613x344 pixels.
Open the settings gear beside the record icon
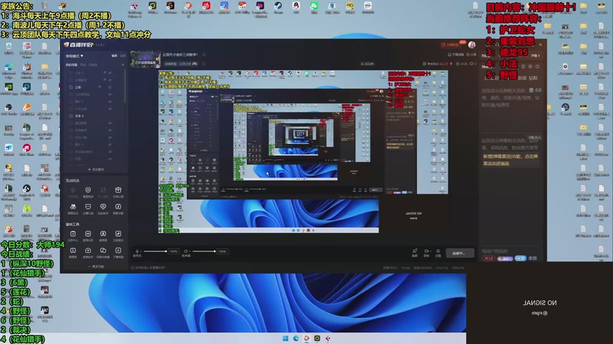[438, 252]
